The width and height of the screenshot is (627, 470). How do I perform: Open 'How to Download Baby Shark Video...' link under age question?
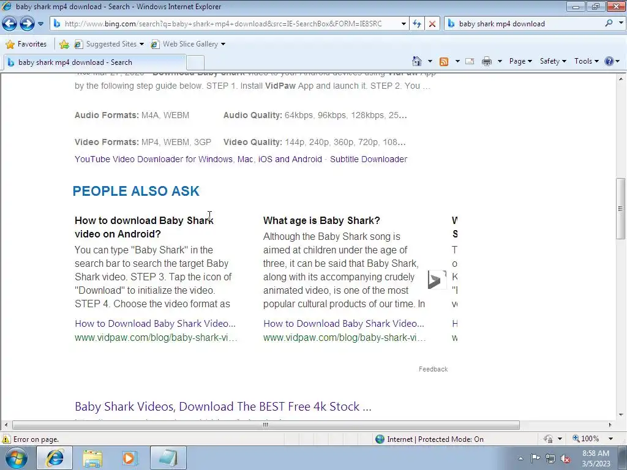click(x=344, y=323)
